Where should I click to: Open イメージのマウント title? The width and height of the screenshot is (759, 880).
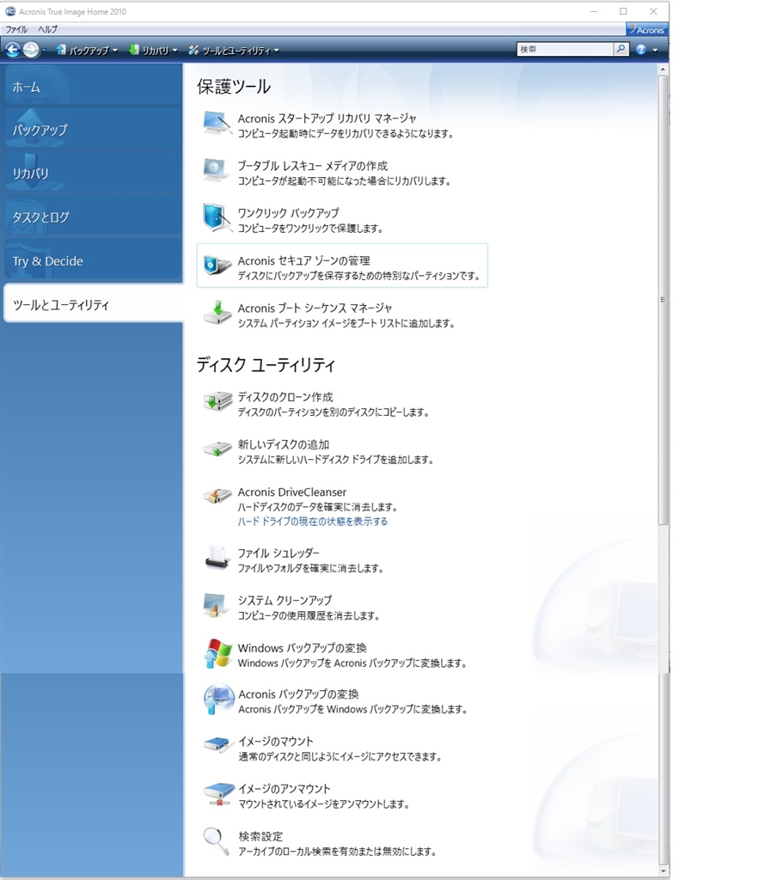click(x=276, y=742)
